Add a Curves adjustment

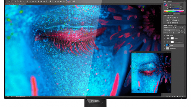click(173, 18)
